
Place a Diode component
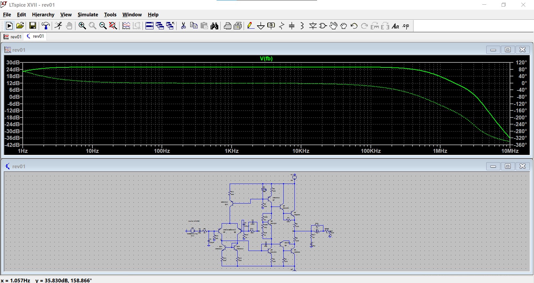click(313, 26)
